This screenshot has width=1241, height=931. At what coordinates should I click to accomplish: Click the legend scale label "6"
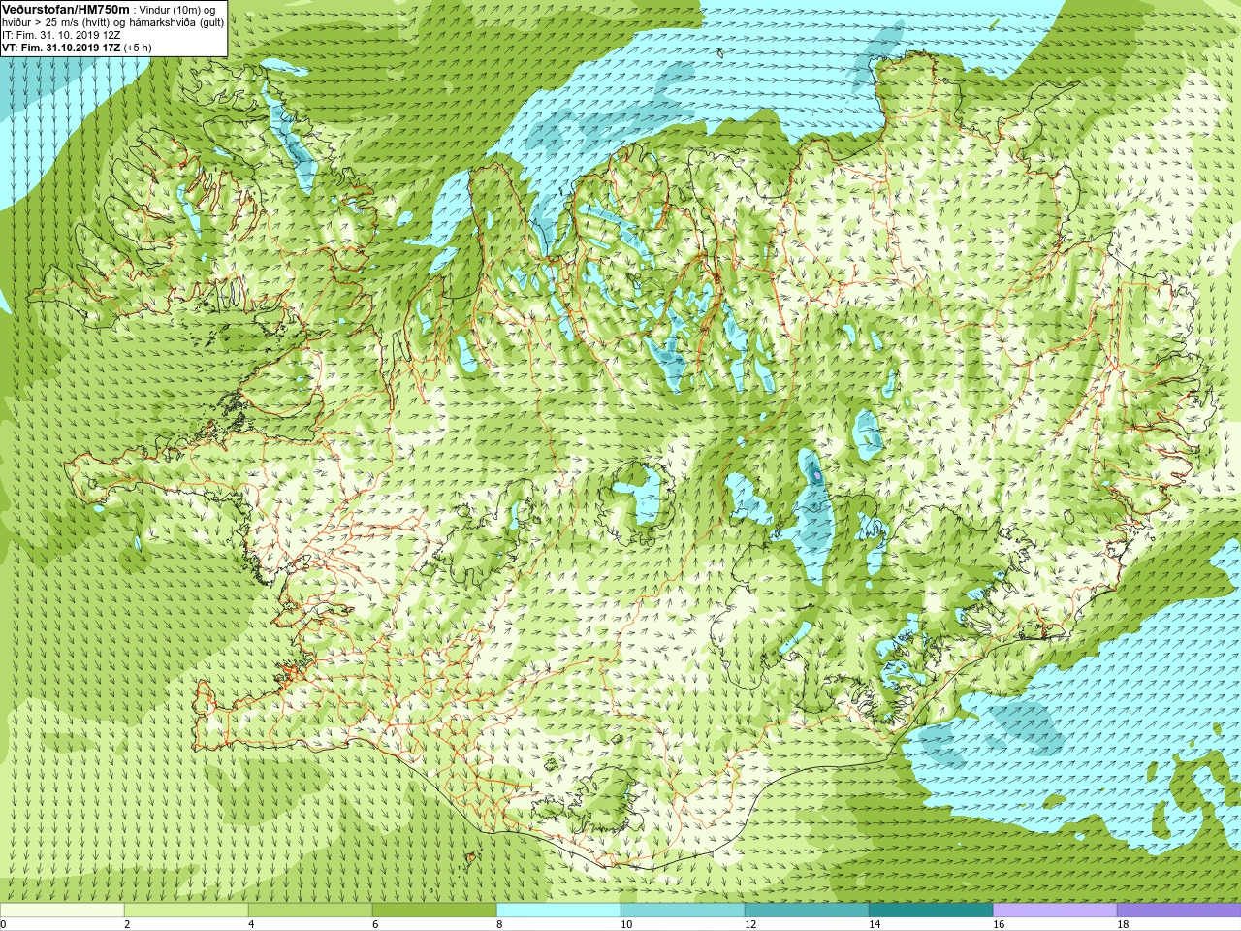[x=375, y=924]
